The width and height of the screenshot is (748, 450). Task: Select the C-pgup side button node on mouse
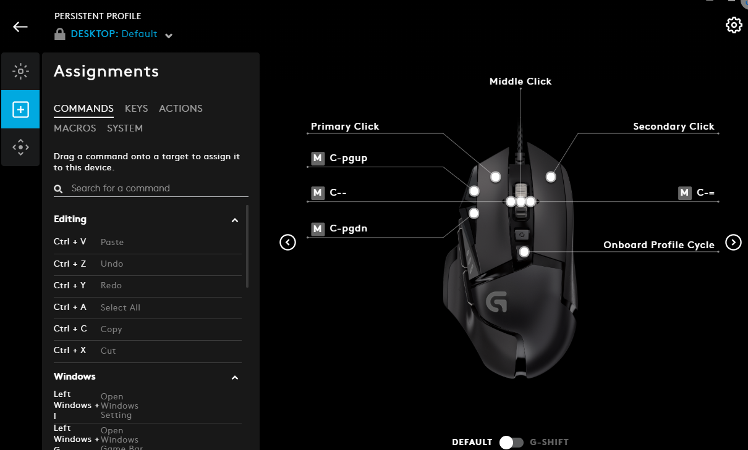pos(474,191)
